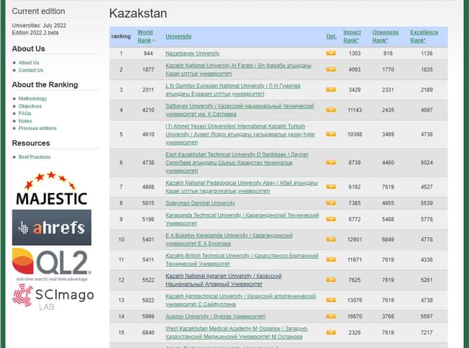The image size is (469, 348).
Task: Open Kazakh-British Technical University link
Action: click(x=242, y=260)
